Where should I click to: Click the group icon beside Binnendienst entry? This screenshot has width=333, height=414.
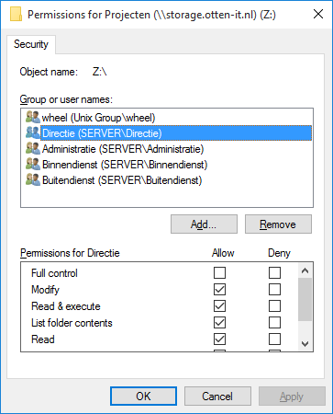click(33, 164)
